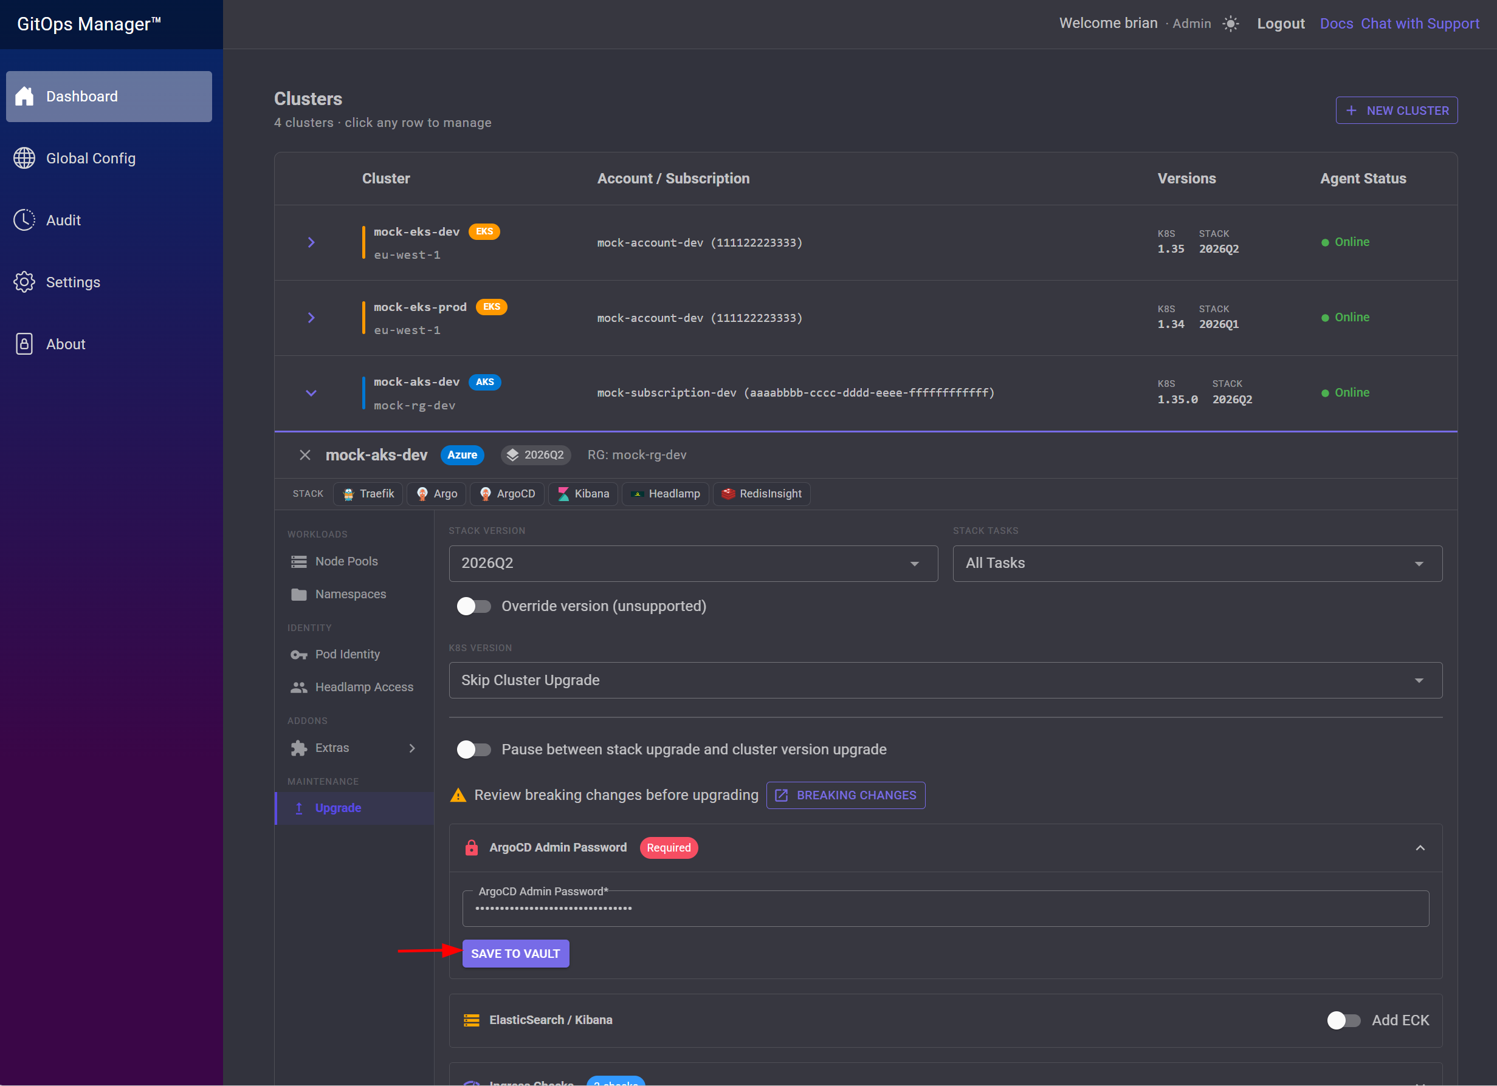The width and height of the screenshot is (1497, 1086).
Task: Launch the ArgoCD stack shortcut
Action: 507,494
